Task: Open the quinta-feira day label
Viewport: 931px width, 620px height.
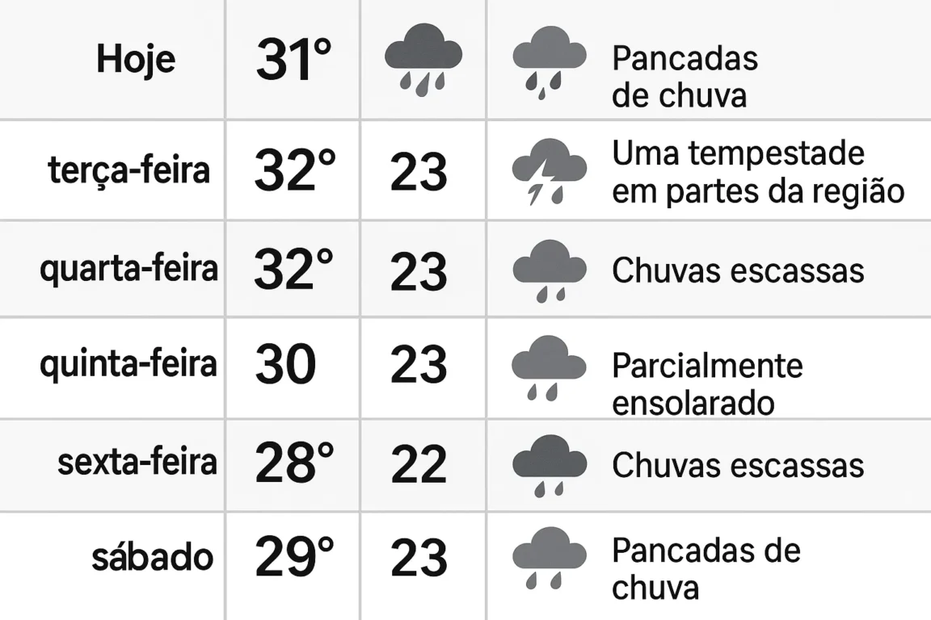Action: click(128, 364)
